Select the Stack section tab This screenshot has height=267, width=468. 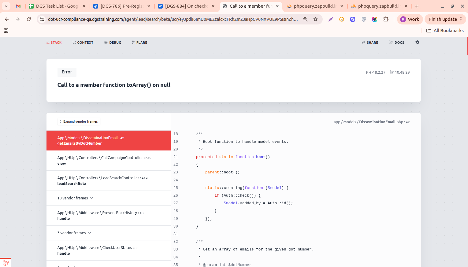coord(54,43)
